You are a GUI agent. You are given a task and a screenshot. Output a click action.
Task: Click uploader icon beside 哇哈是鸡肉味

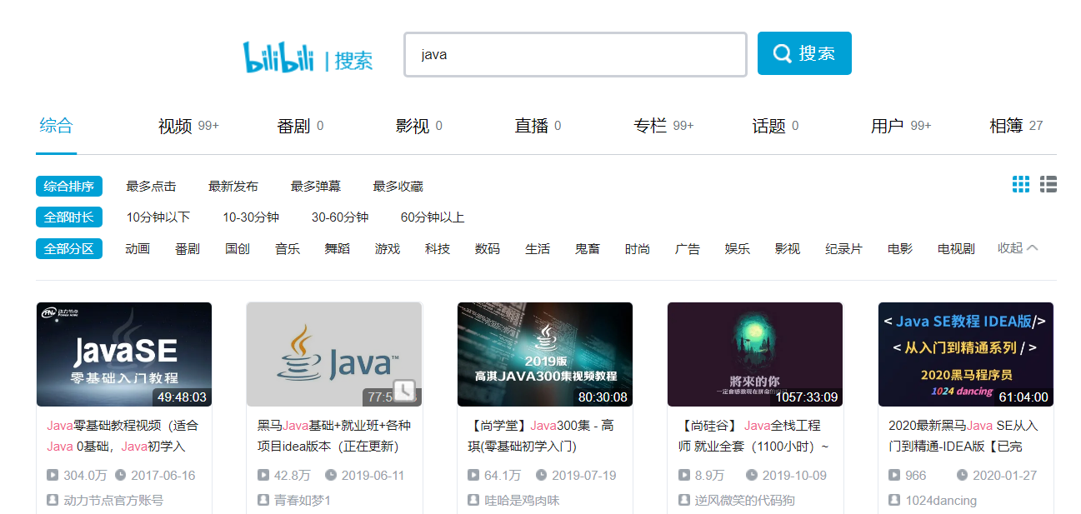(x=473, y=501)
